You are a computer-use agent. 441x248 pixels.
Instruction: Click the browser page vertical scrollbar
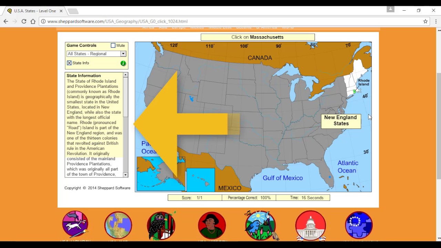[x=439, y=126]
